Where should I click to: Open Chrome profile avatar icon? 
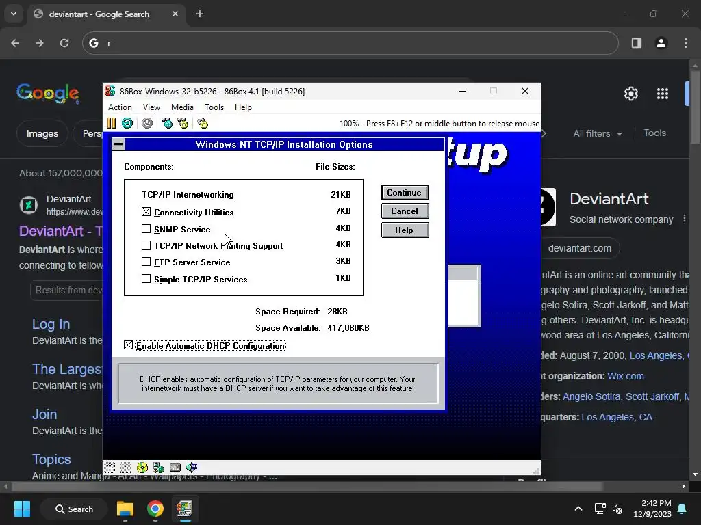coord(661,43)
